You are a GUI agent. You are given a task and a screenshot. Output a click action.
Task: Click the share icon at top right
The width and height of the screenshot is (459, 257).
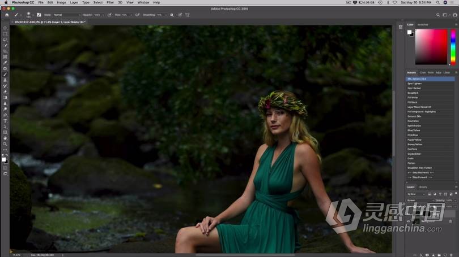(454, 15)
